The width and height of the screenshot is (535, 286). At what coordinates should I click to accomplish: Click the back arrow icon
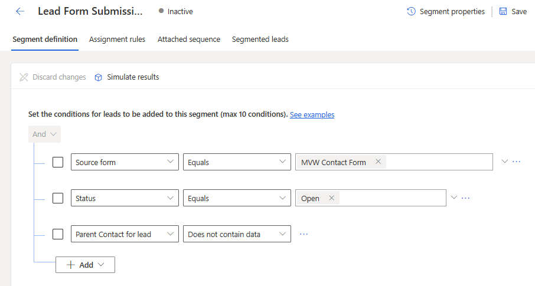click(20, 11)
